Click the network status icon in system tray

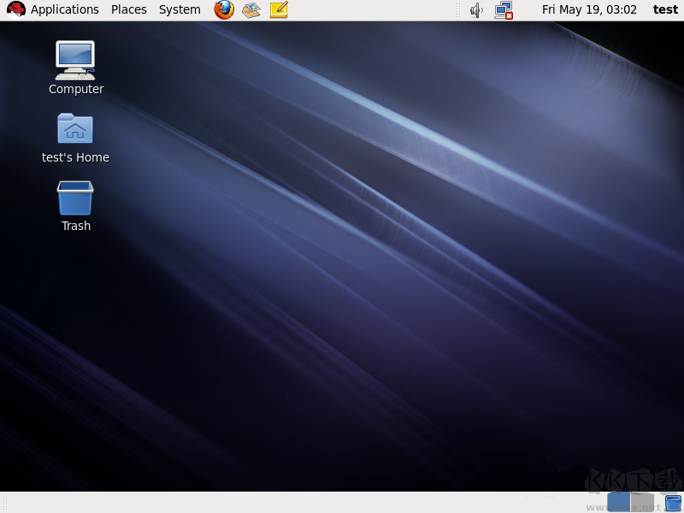coord(504,10)
